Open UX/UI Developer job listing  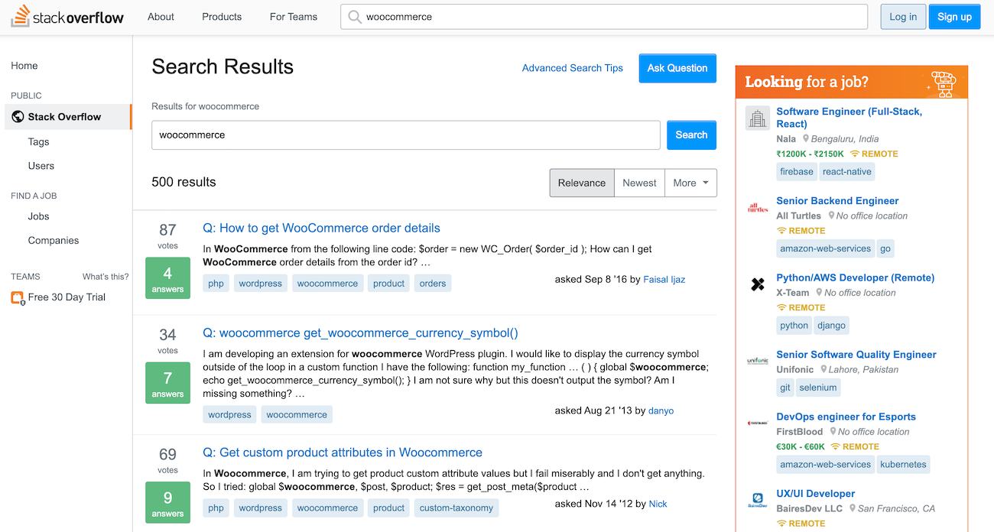816,494
